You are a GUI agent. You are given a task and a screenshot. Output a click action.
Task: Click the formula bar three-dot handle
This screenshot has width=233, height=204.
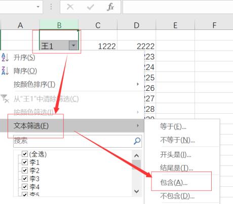tap(51, 7)
